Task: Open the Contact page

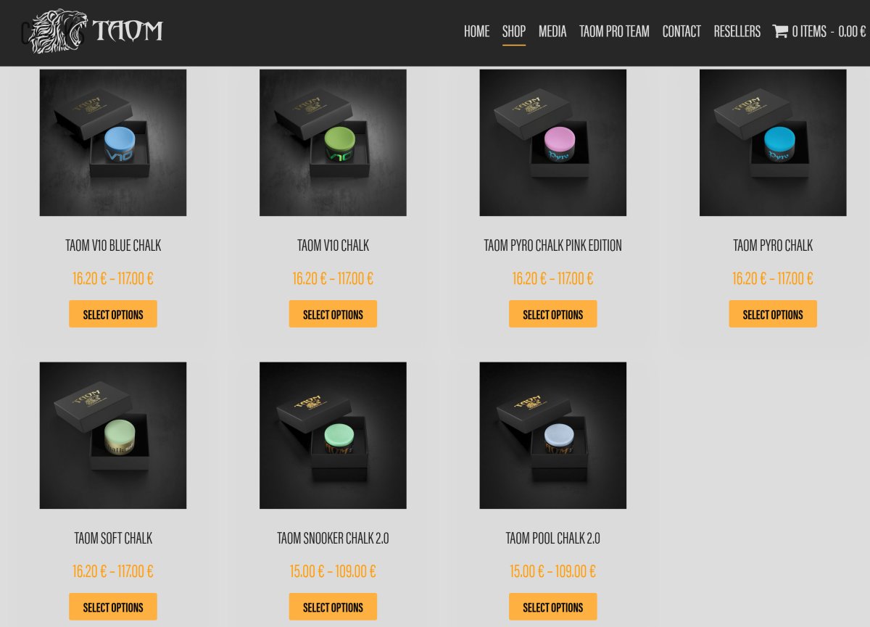Action: tap(681, 31)
